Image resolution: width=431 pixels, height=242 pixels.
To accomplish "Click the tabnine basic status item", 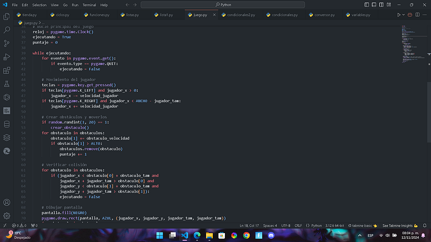I will click(x=363, y=226).
